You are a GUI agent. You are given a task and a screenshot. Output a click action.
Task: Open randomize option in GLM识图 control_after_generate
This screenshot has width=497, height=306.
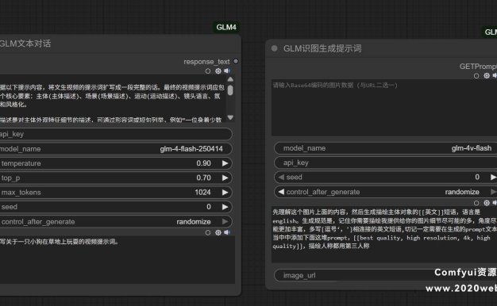tap(462, 192)
